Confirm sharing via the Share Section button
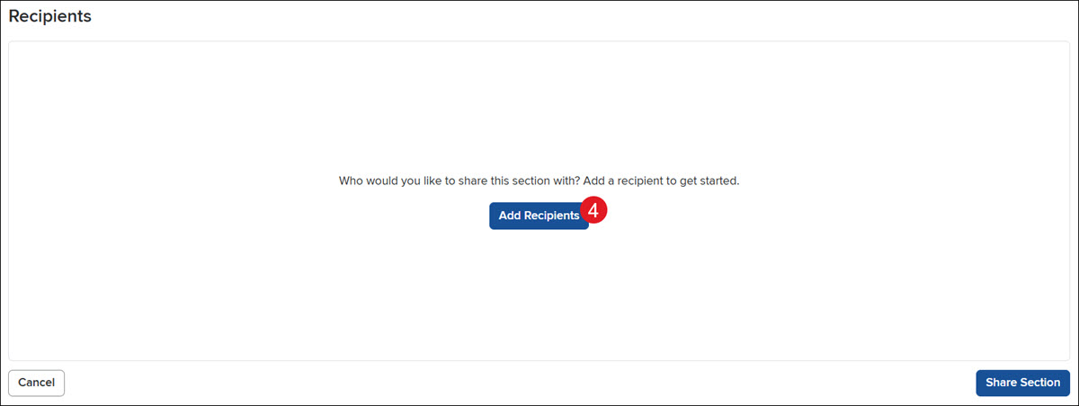The height and width of the screenshot is (406, 1079). tap(1022, 383)
